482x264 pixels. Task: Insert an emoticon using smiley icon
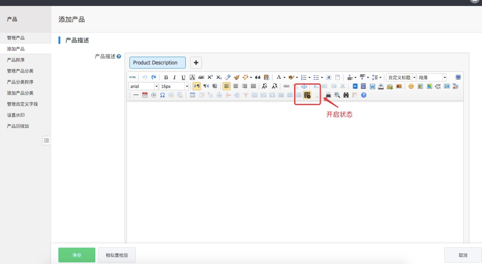(x=411, y=86)
